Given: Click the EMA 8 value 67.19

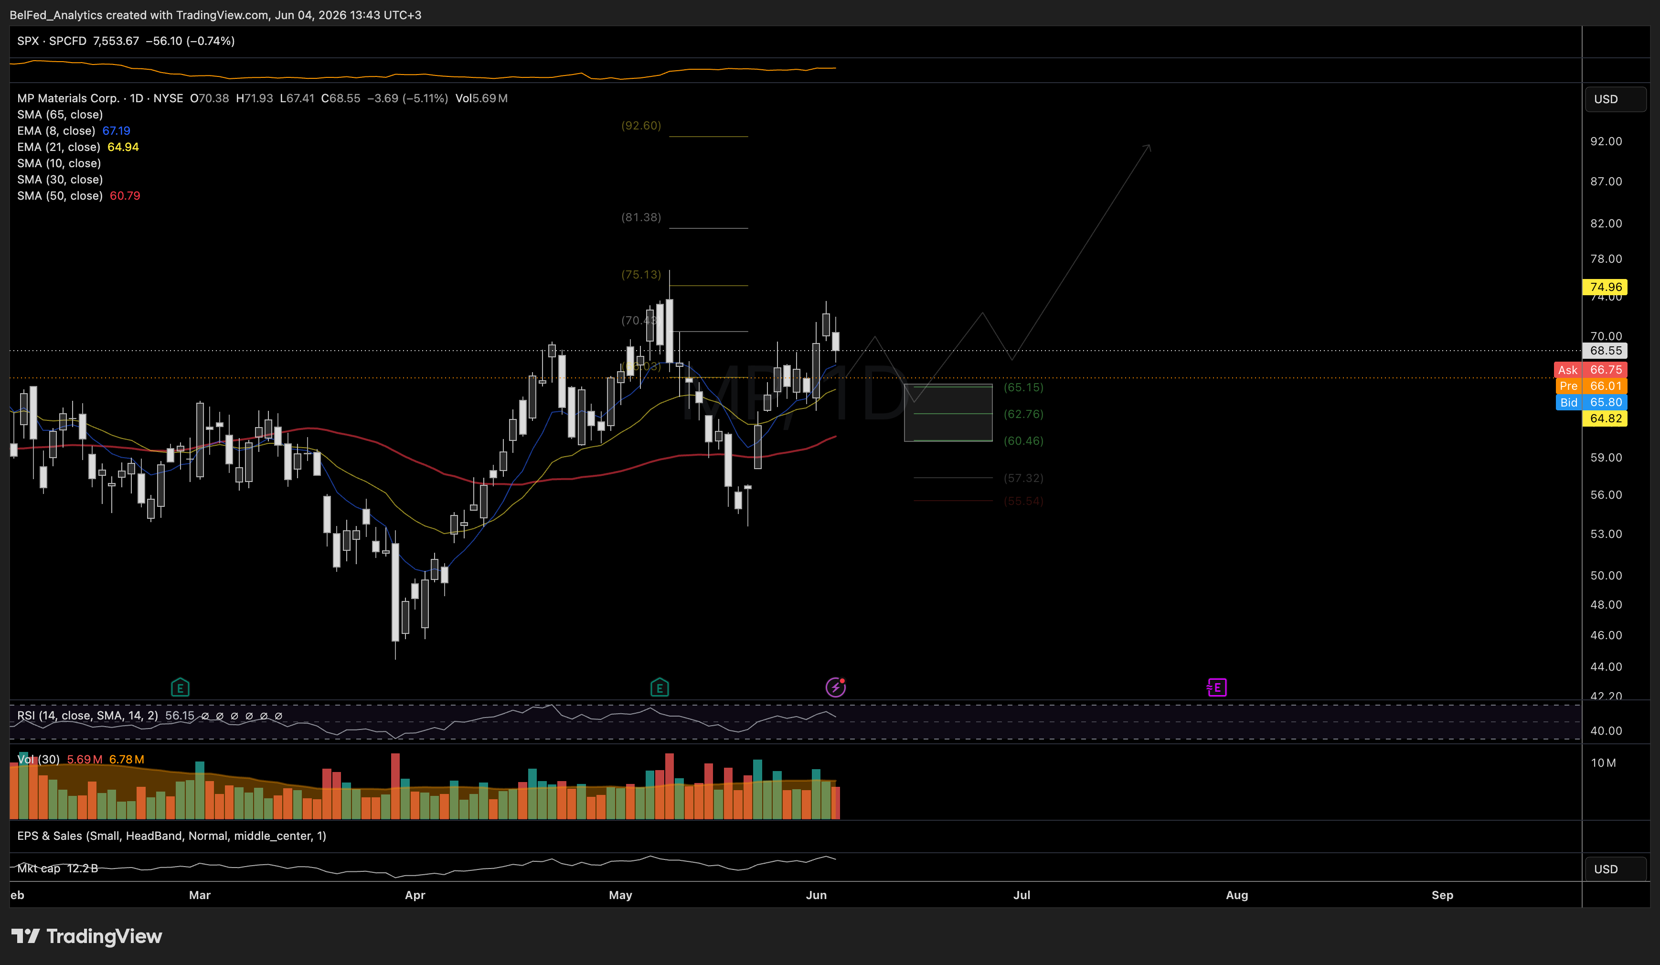Looking at the screenshot, I should click(x=117, y=130).
